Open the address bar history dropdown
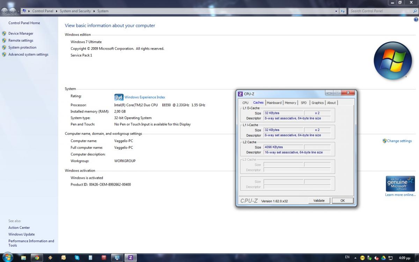Viewport: 419px width, 262px height. 336,11
